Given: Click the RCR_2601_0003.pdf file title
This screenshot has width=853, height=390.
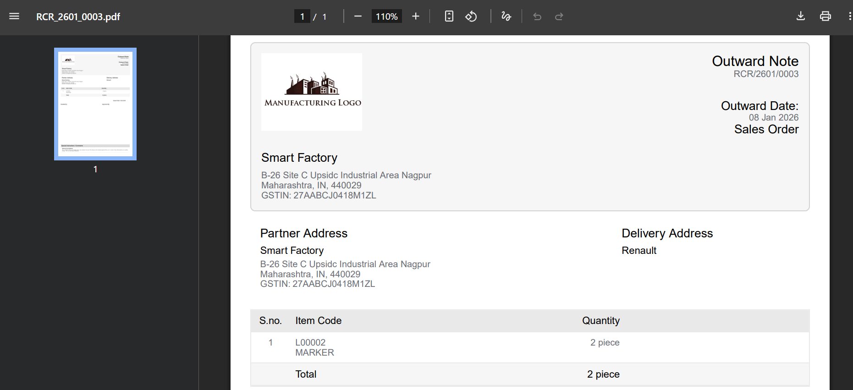Looking at the screenshot, I should pos(78,17).
